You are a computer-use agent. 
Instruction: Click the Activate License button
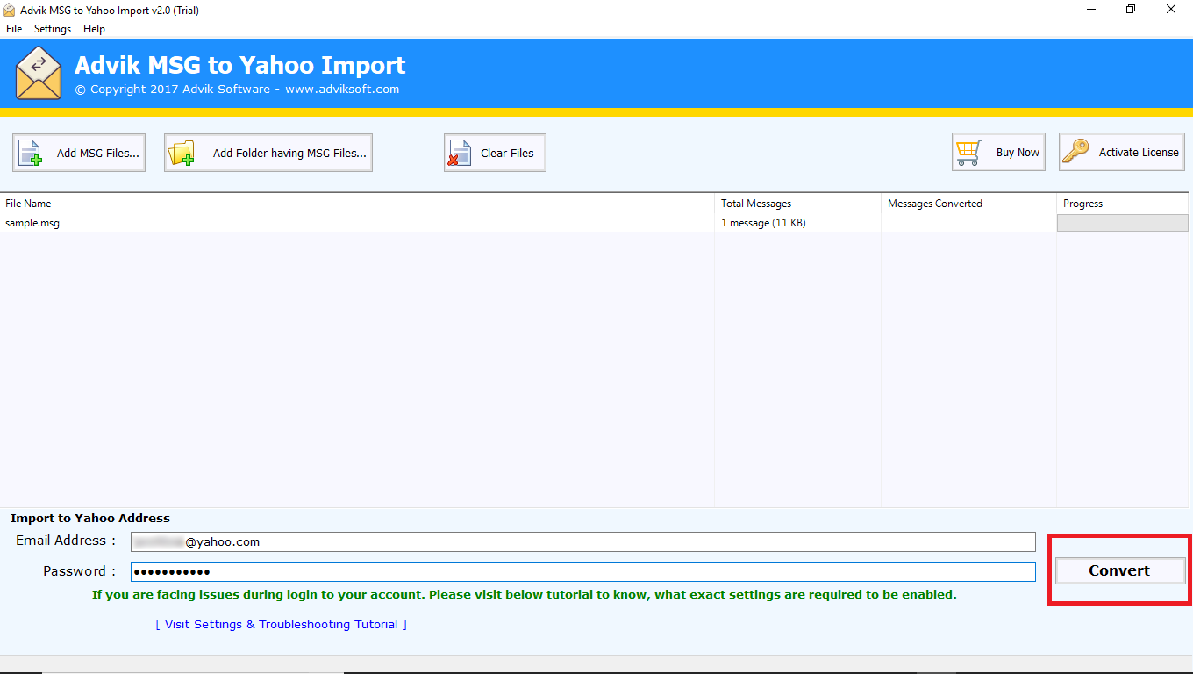coord(1122,152)
